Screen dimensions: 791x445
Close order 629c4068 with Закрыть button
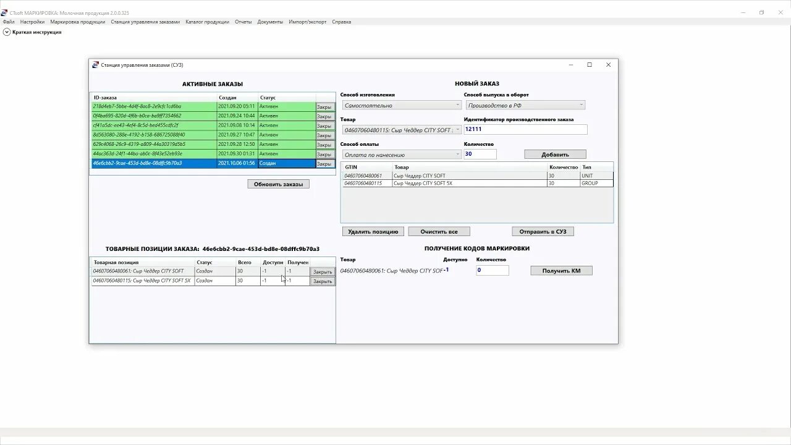pos(325,145)
